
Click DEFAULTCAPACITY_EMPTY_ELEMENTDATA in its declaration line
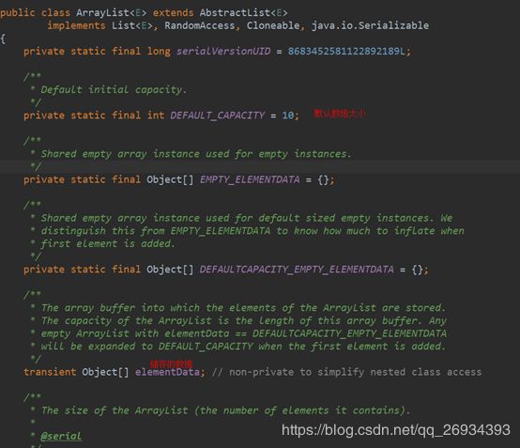pyautogui.click(x=297, y=270)
